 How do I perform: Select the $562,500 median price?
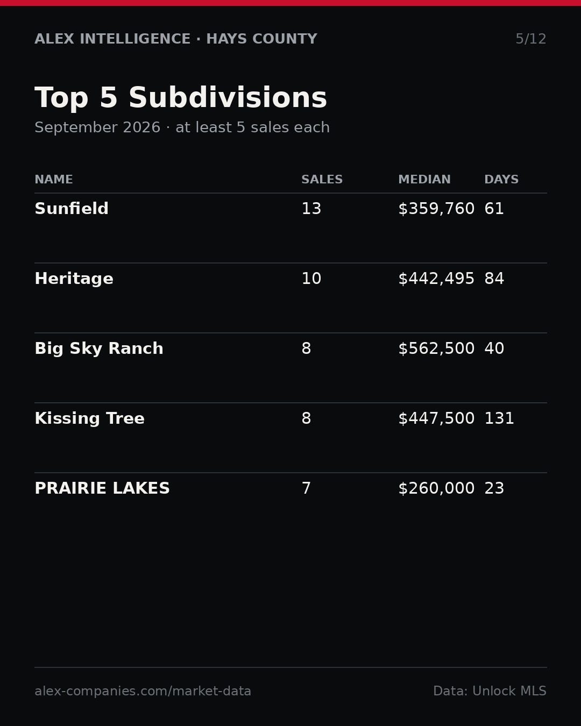tap(436, 349)
